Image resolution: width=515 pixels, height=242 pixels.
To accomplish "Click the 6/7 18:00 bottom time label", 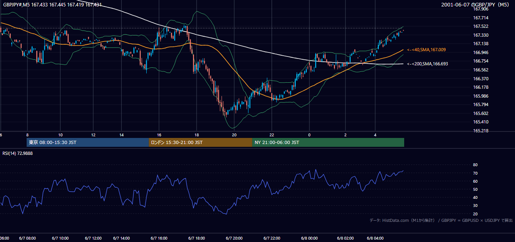I will click(197, 238).
